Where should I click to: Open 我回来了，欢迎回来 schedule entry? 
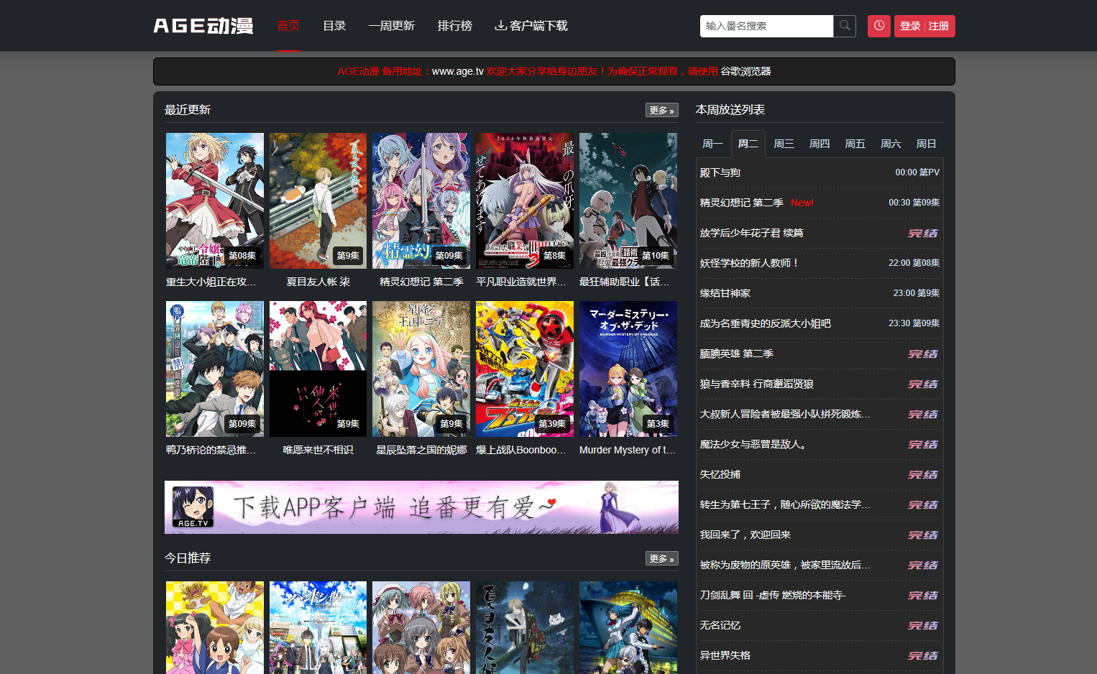745,535
